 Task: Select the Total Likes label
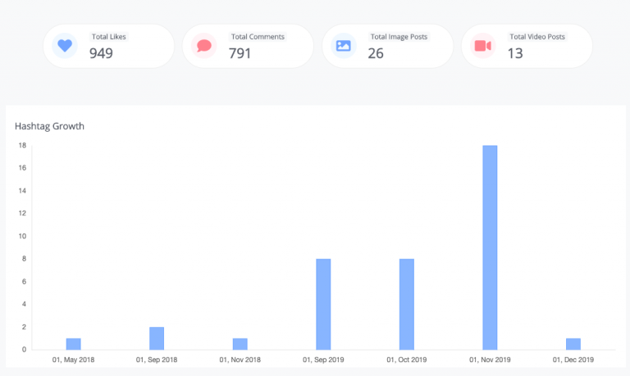click(109, 37)
